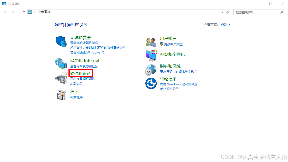Viewport: 288px width, 162px height.
Task: Open 网络和 Internet category
Action: click(85, 60)
